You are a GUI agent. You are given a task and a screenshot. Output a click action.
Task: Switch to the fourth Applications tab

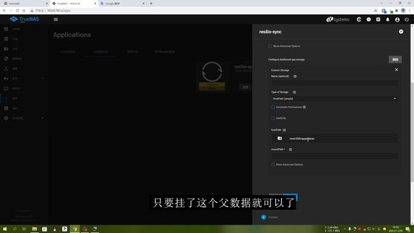click(165, 52)
